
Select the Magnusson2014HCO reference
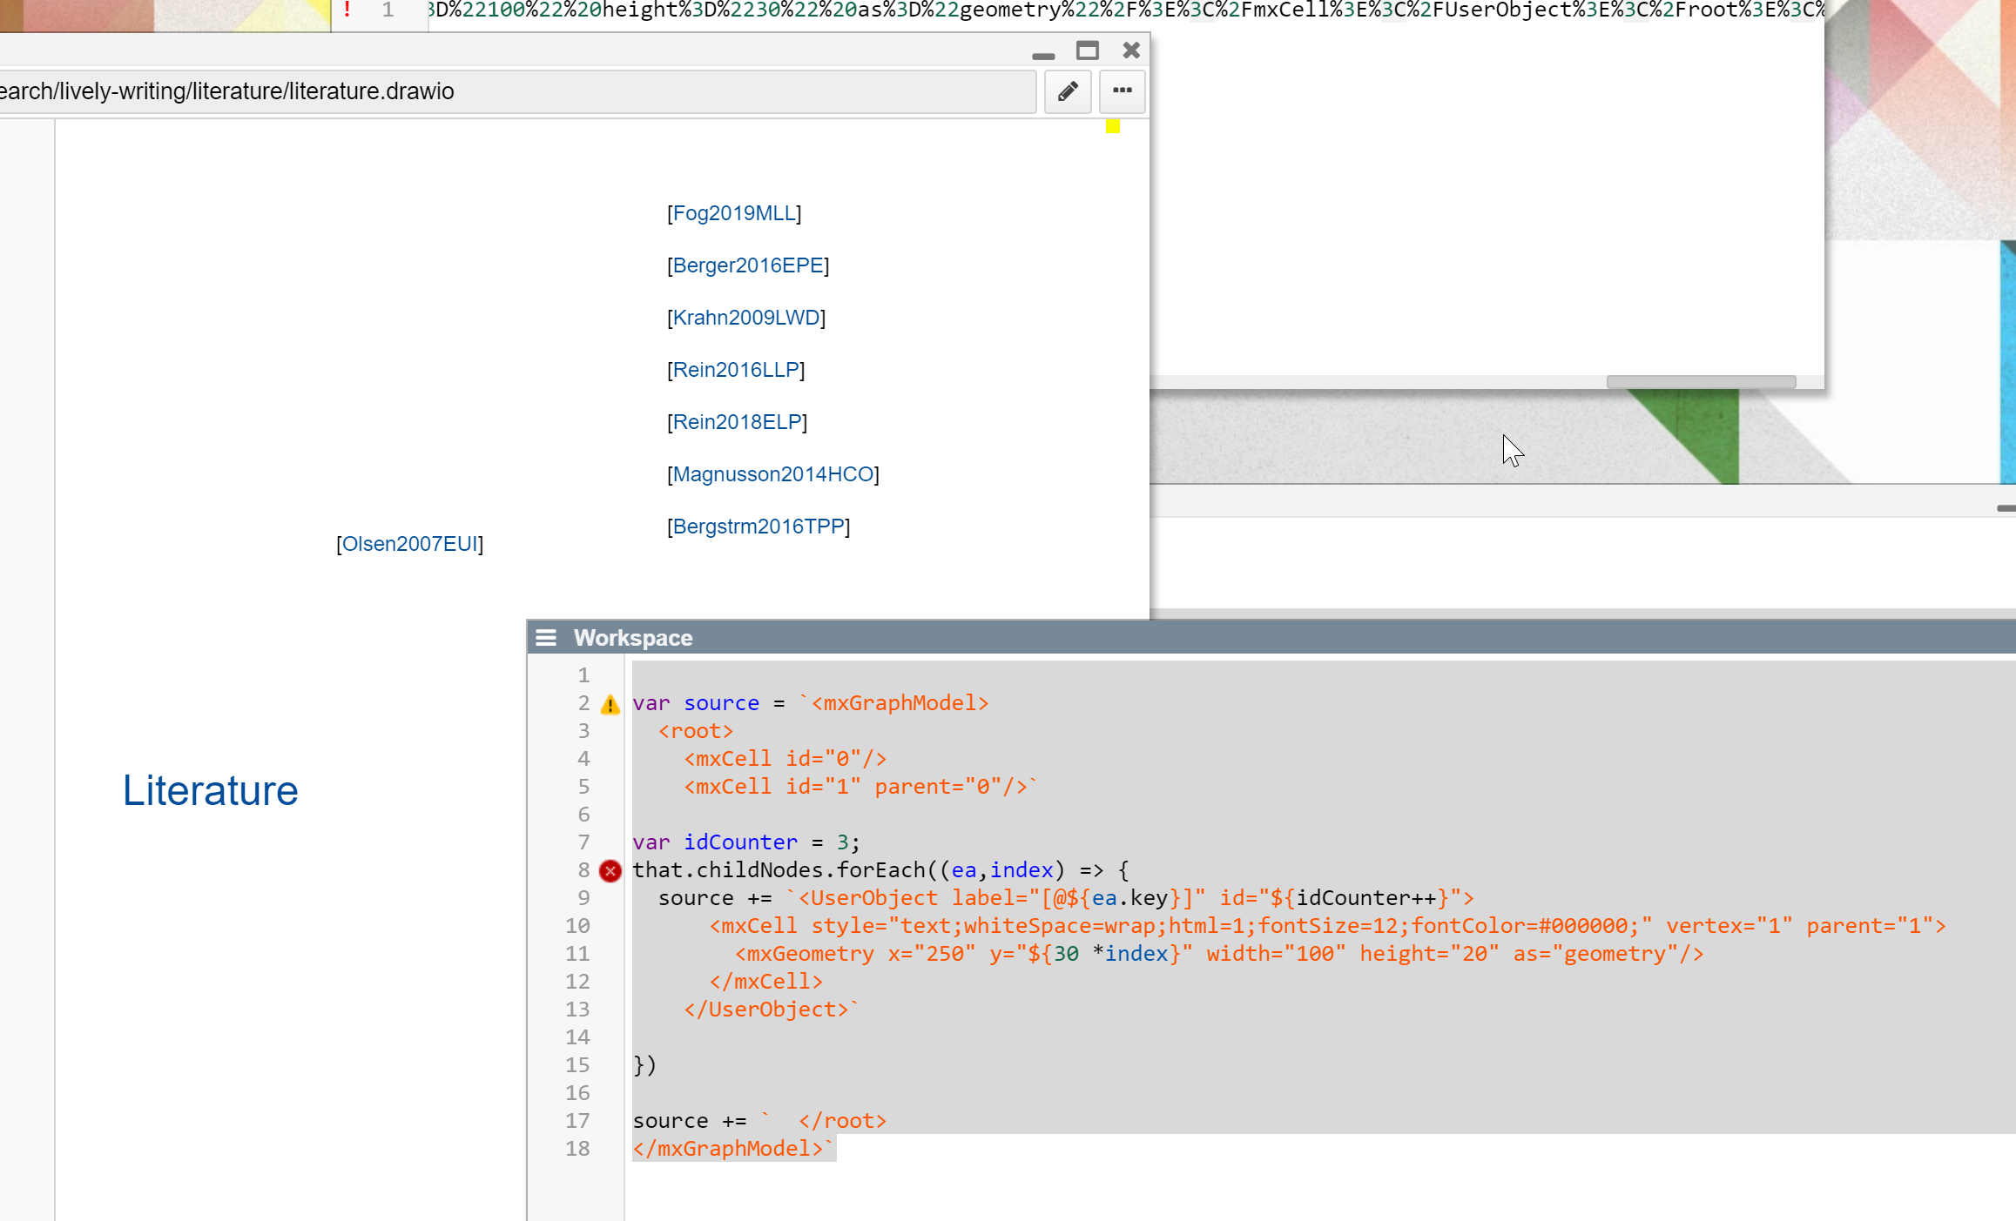click(773, 474)
